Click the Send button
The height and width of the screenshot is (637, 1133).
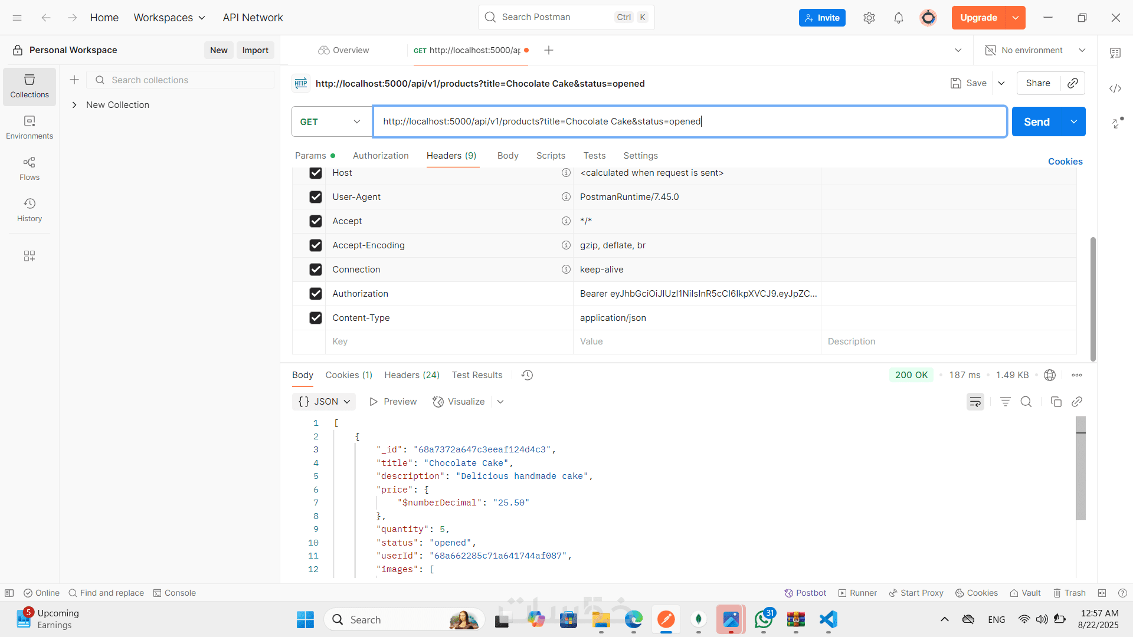point(1036,122)
